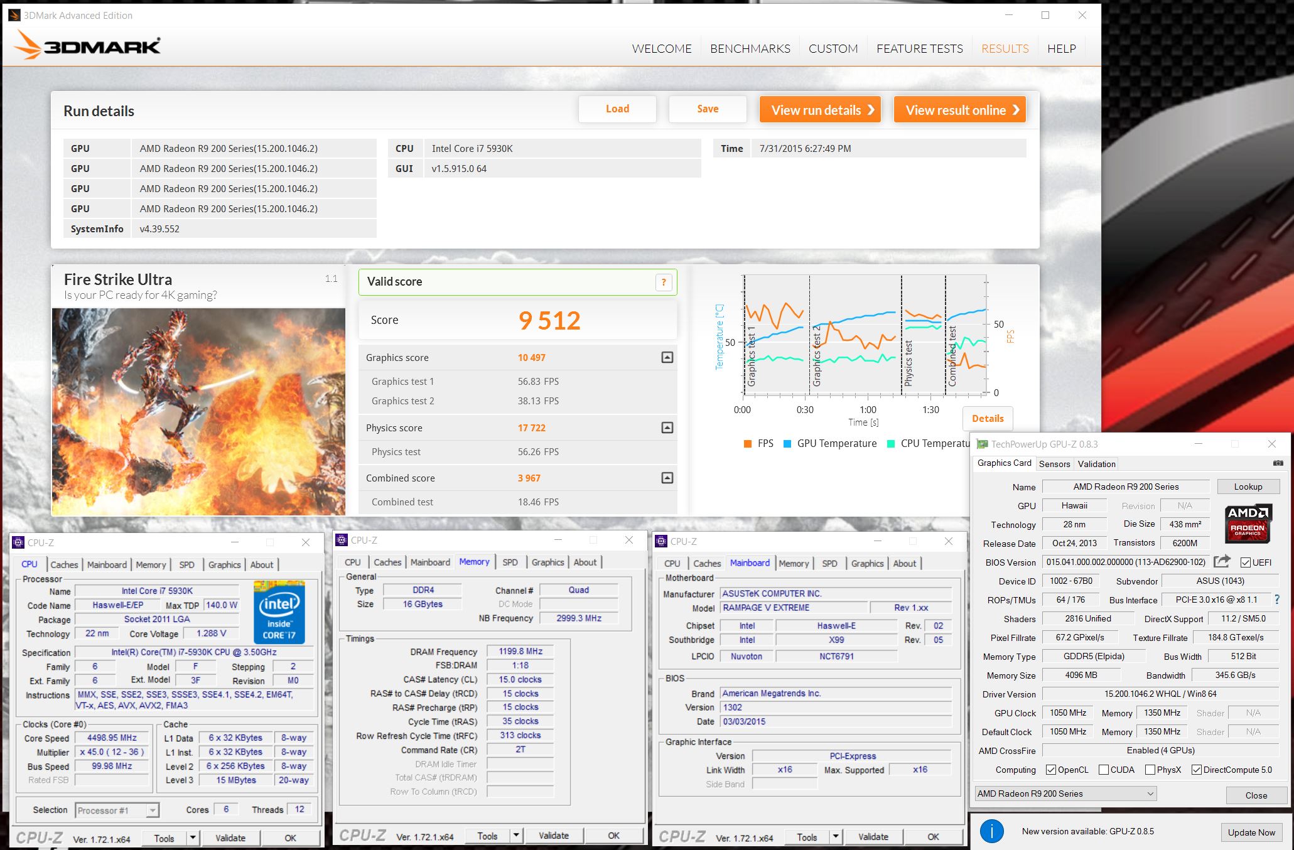1294x850 pixels.
Task: Click the Save button in Run details
Action: [708, 109]
